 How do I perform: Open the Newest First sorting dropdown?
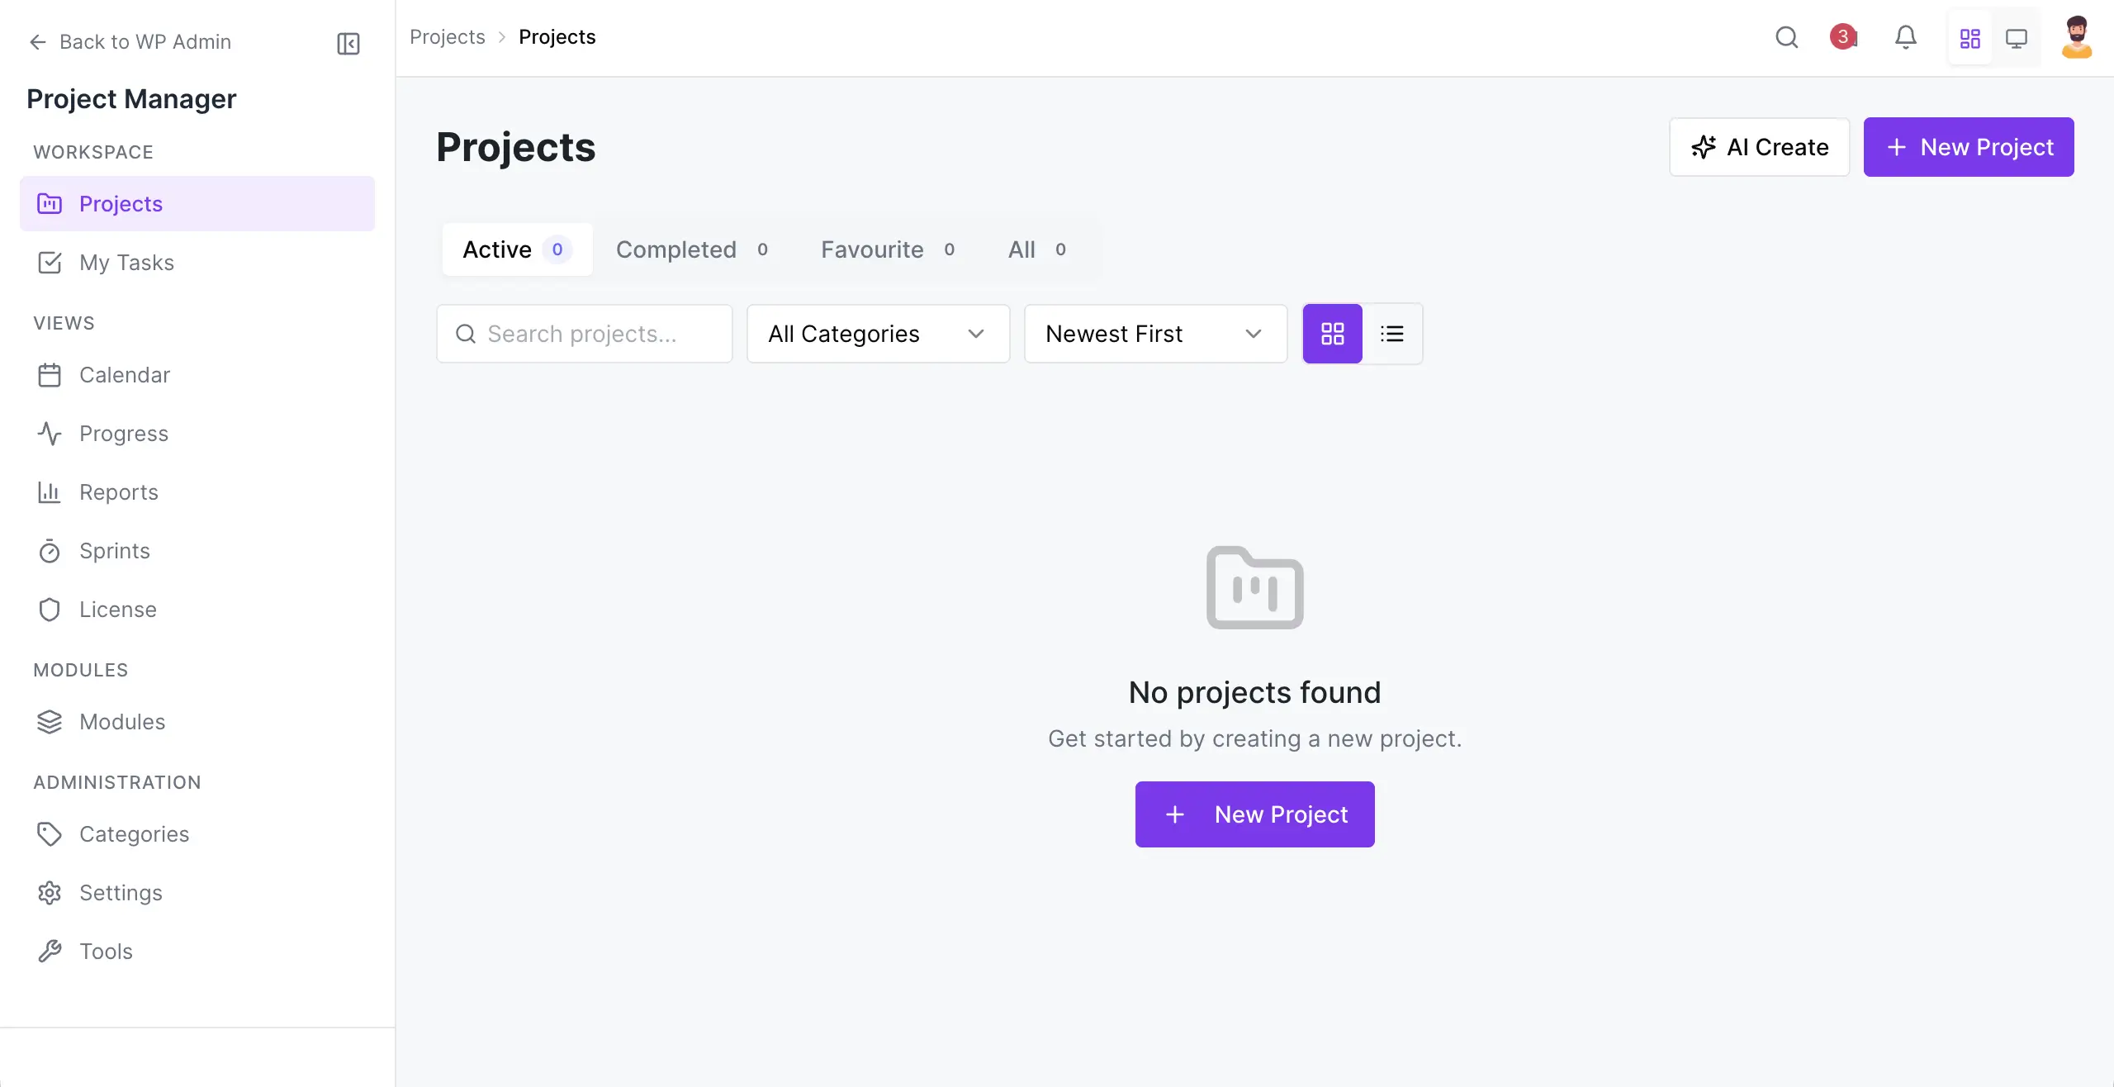(1154, 334)
